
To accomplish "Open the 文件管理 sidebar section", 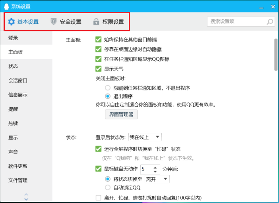I will [x=26, y=180].
